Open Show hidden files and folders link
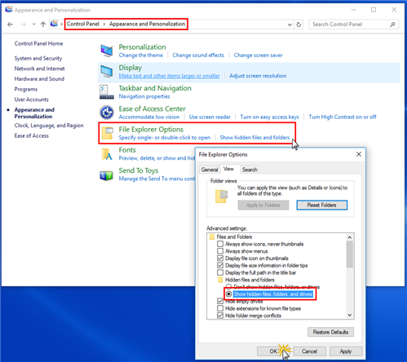407x362 pixels. (x=254, y=138)
